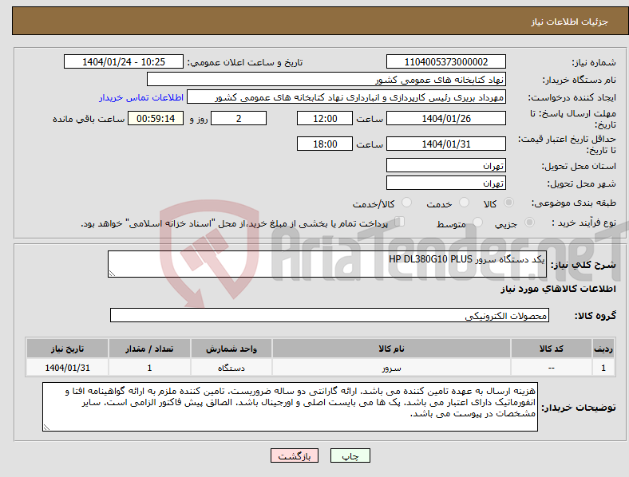Click the توضیحات خریدار label
This screenshot has width=629, height=477.
click(579, 408)
